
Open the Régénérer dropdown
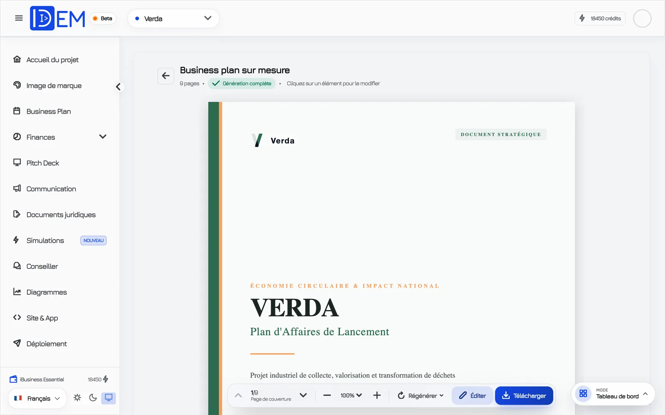point(421,395)
